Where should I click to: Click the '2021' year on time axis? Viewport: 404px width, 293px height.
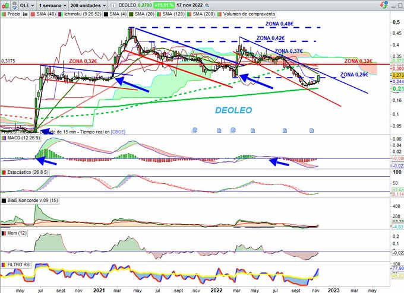pos(99,290)
